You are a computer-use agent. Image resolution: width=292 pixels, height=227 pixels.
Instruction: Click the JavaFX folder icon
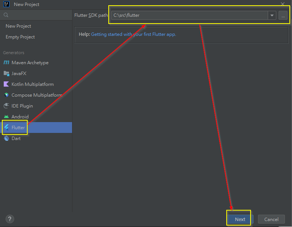(6, 74)
